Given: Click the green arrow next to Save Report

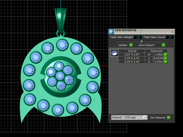Looking at the screenshot, I should [x=164, y=45].
